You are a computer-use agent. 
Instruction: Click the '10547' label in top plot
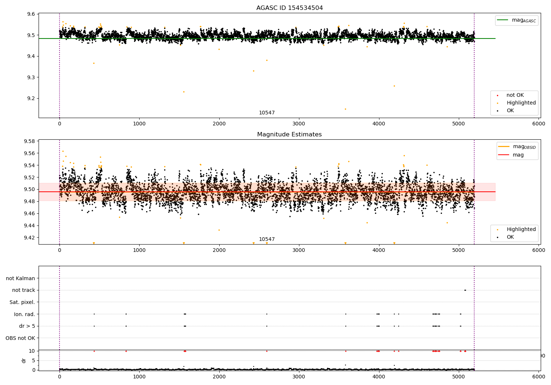pos(267,113)
